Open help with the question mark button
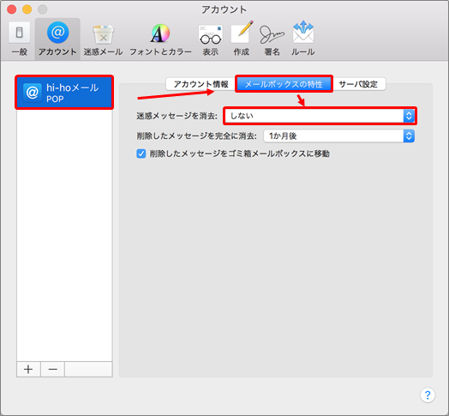This screenshot has height=416, width=449. [428, 395]
